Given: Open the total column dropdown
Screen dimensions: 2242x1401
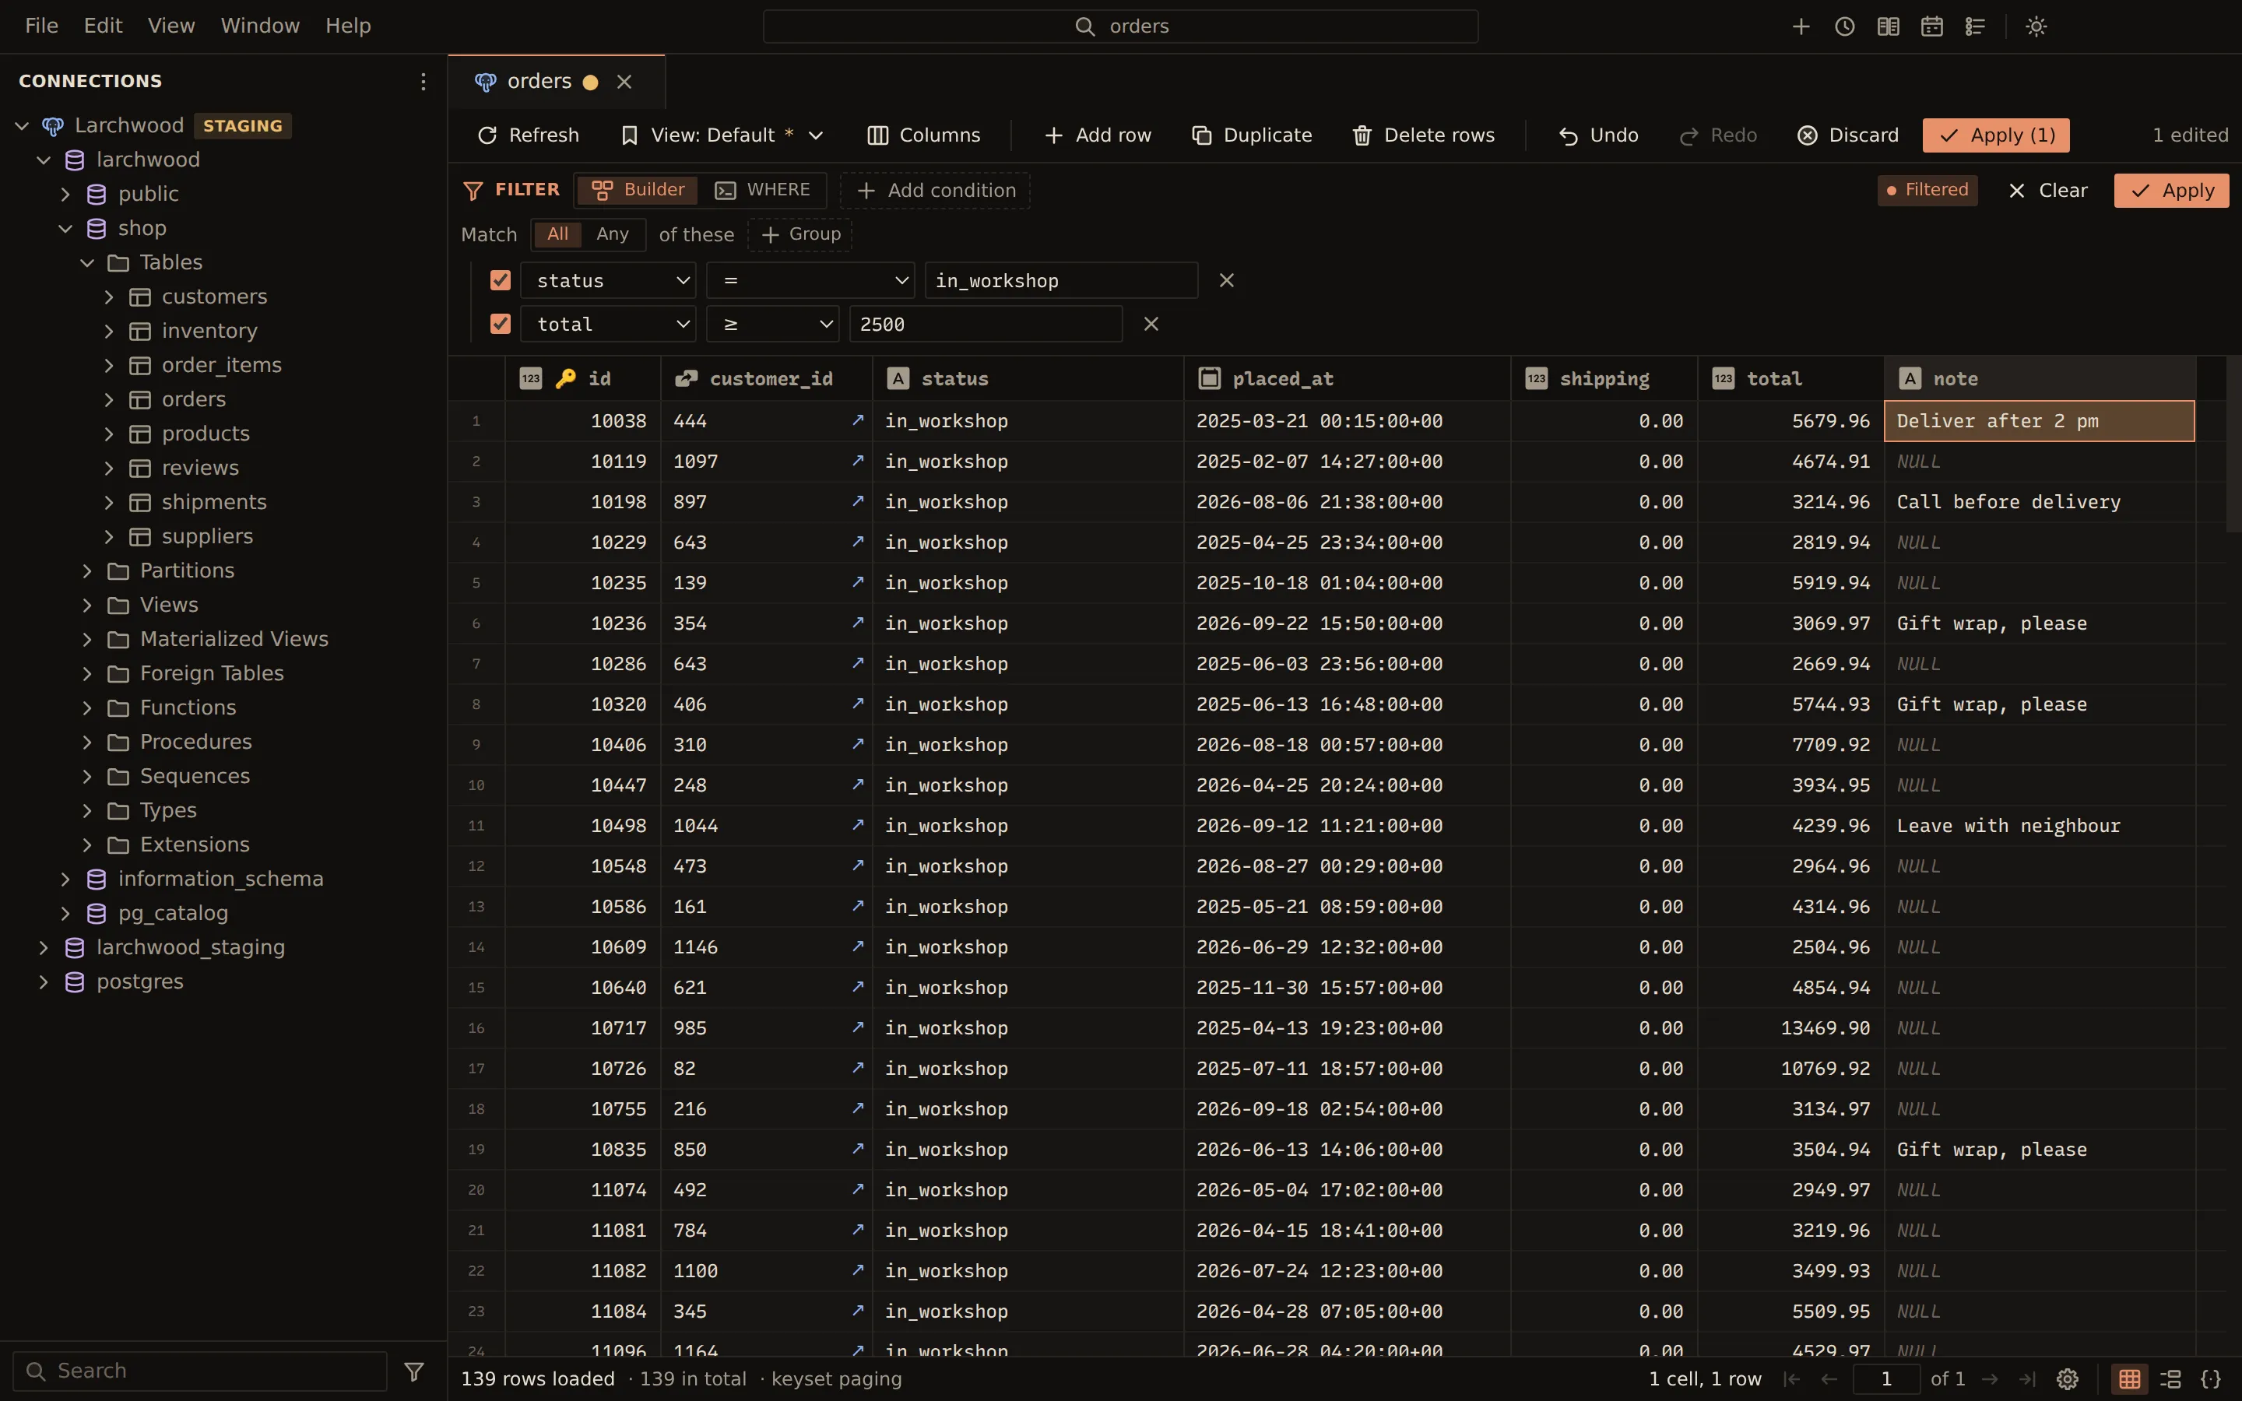Looking at the screenshot, I should pyautogui.click(x=608, y=323).
